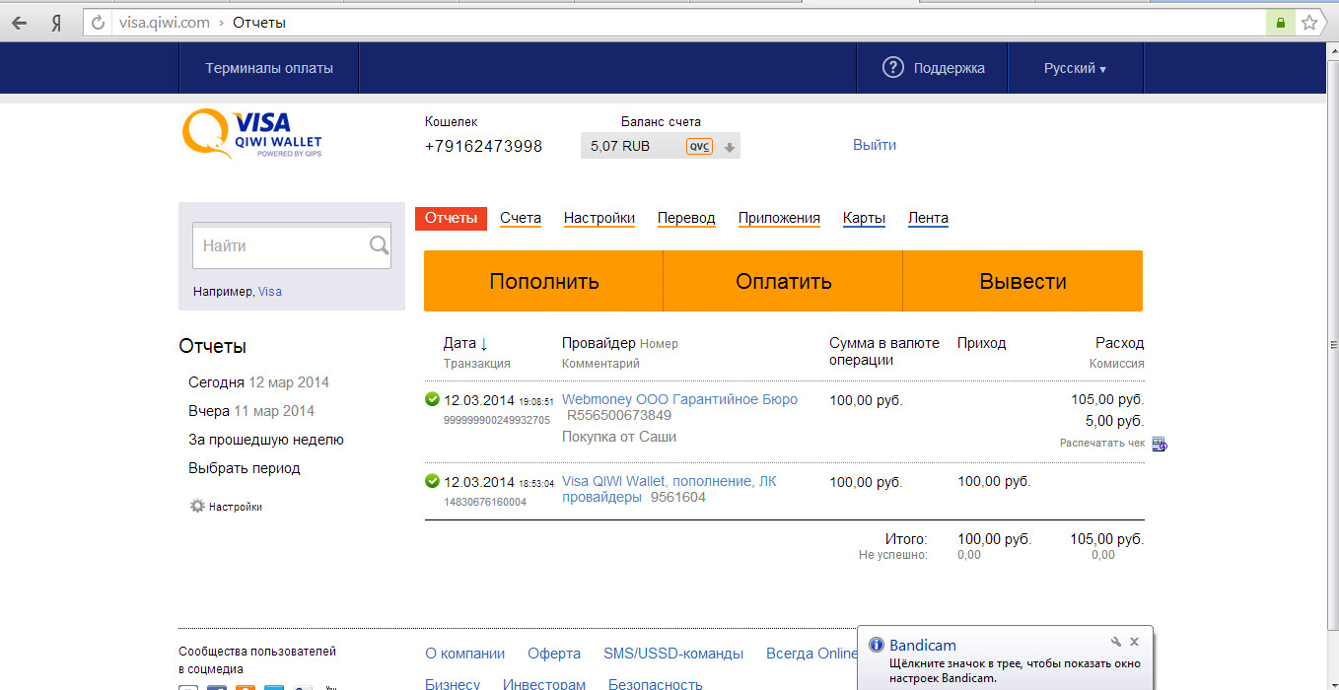1339x690 pixels.
Task: Switch to the Отчеты tab
Action: 451,218
